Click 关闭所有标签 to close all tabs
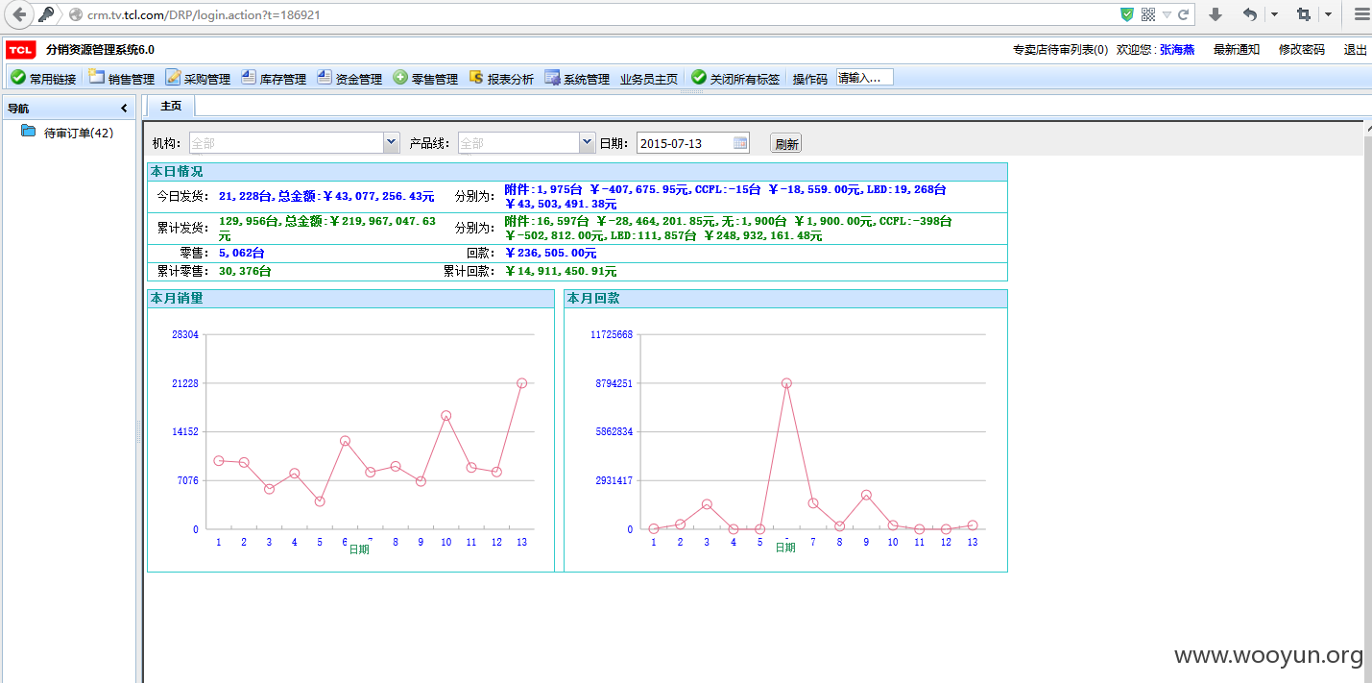Screen dimensions: 1372x683 point(735,79)
